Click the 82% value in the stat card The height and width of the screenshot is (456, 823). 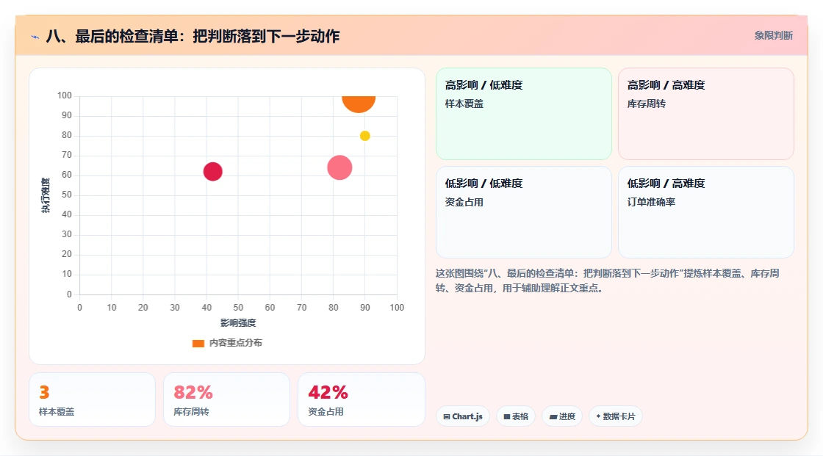pos(193,392)
